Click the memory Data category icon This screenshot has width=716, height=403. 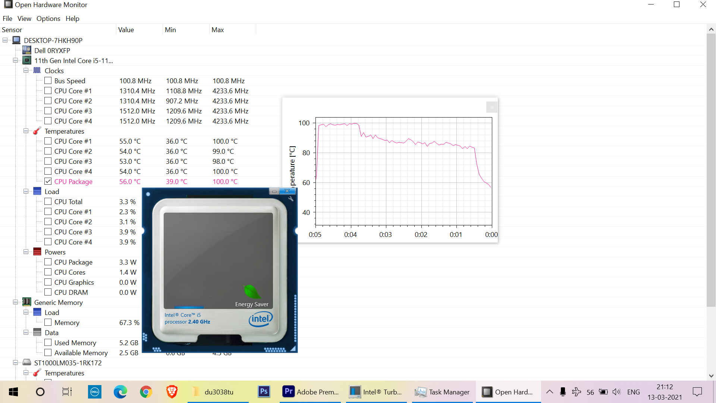pos(37,332)
